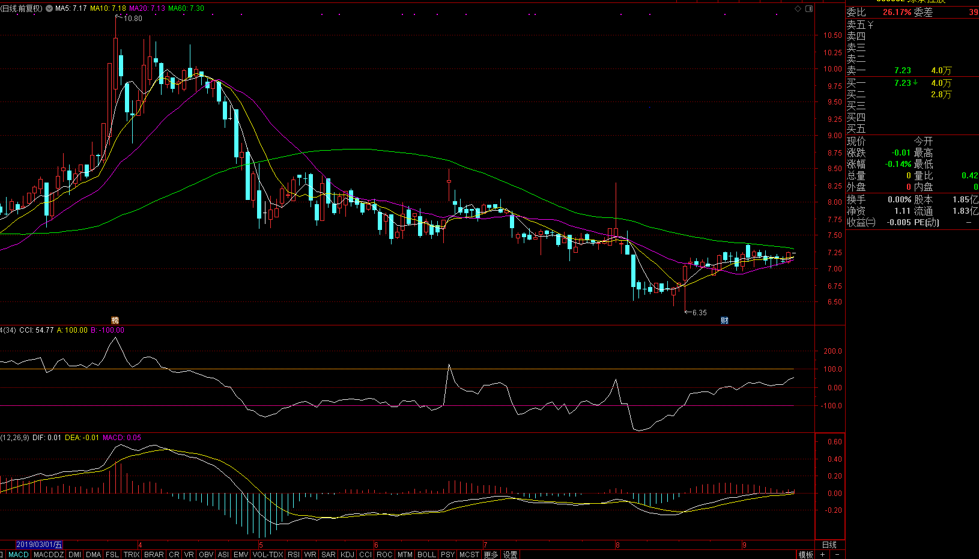This screenshot has width=979, height=559.
Task: Select the SAR indicator tab
Action: click(x=329, y=555)
